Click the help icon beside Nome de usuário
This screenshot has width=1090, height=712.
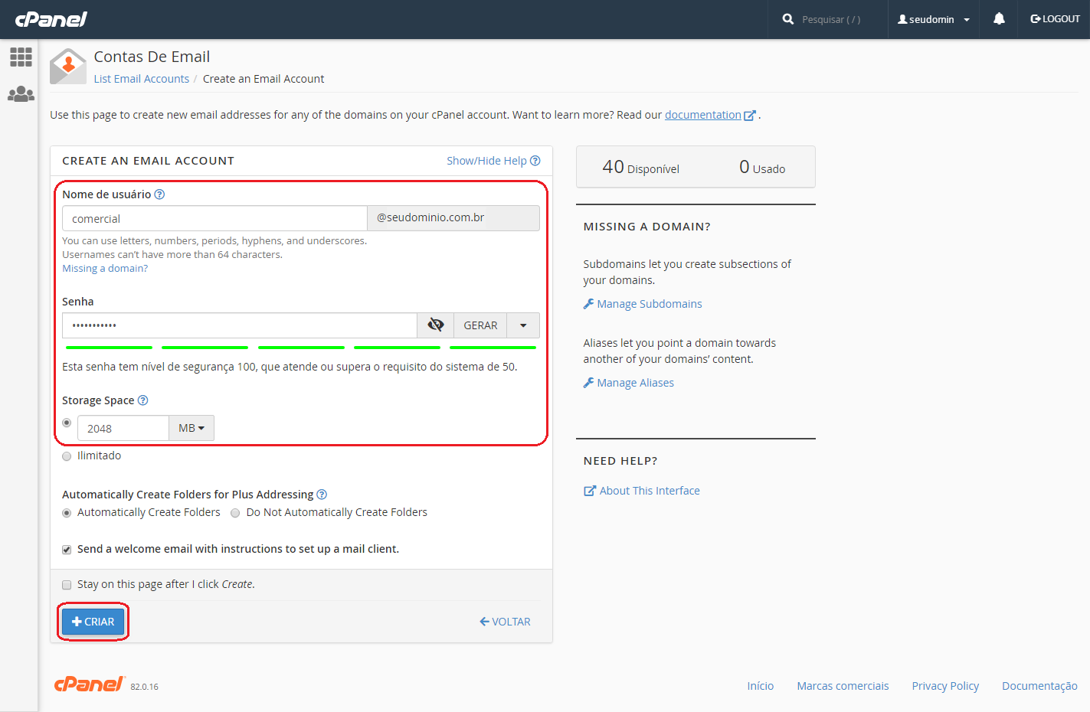(159, 194)
